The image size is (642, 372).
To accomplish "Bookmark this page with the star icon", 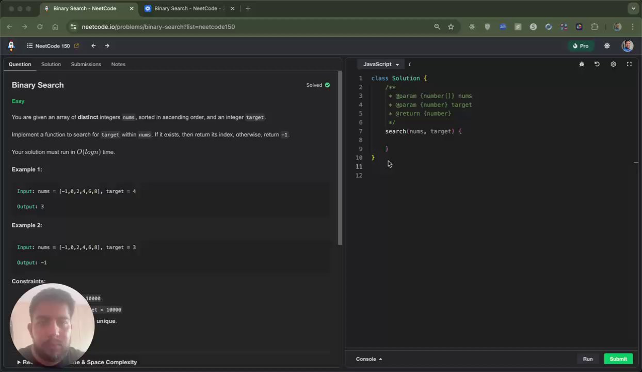I will pos(451,27).
